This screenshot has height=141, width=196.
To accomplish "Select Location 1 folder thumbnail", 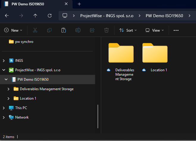I will pos(155,53).
